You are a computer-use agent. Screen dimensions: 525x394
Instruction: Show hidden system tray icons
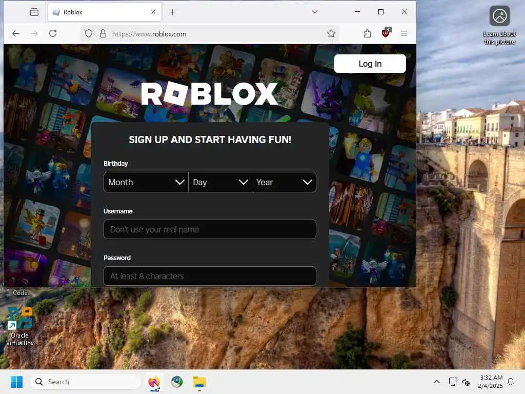tap(437, 382)
